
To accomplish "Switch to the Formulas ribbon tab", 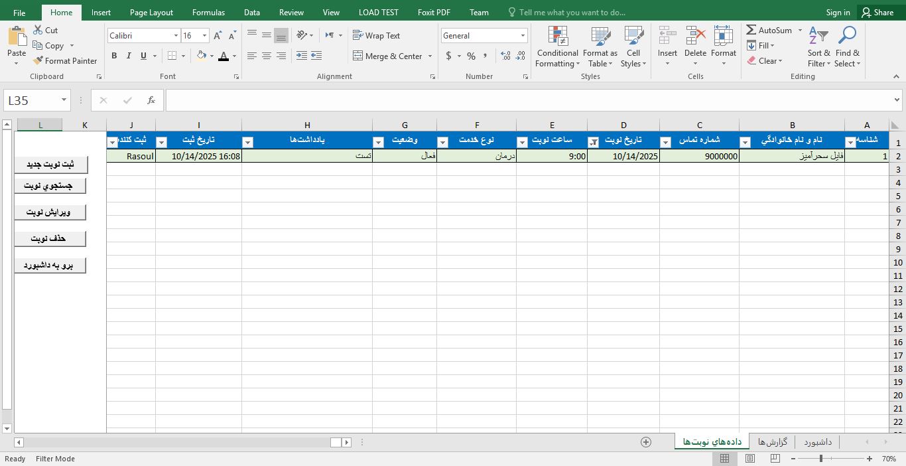I will click(208, 12).
